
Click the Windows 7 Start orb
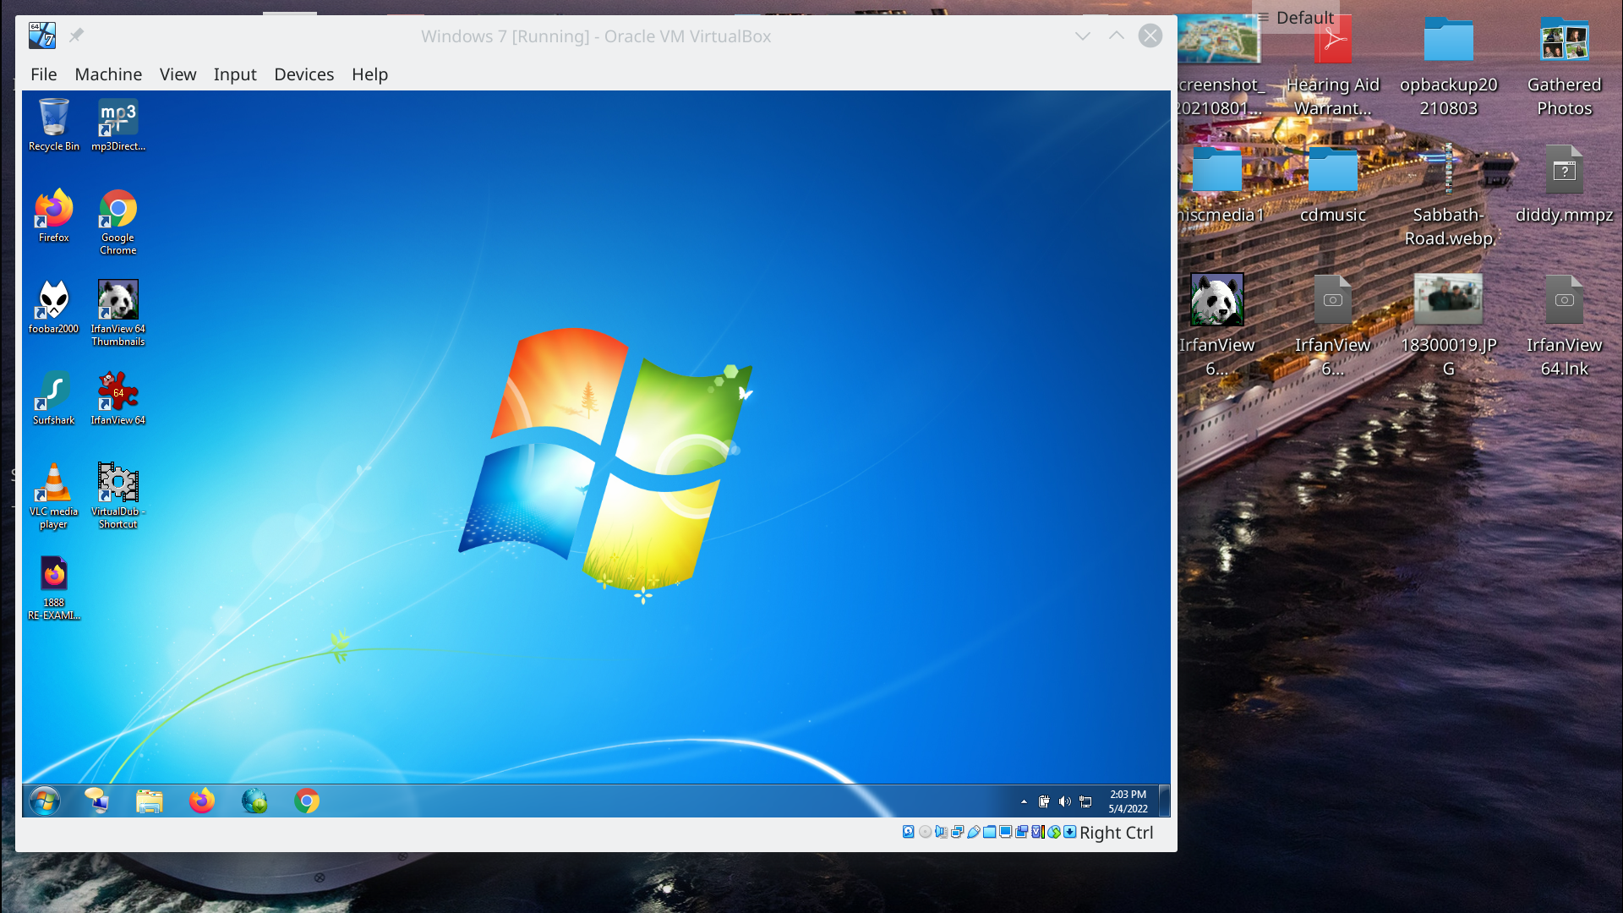tap(45, 801)
